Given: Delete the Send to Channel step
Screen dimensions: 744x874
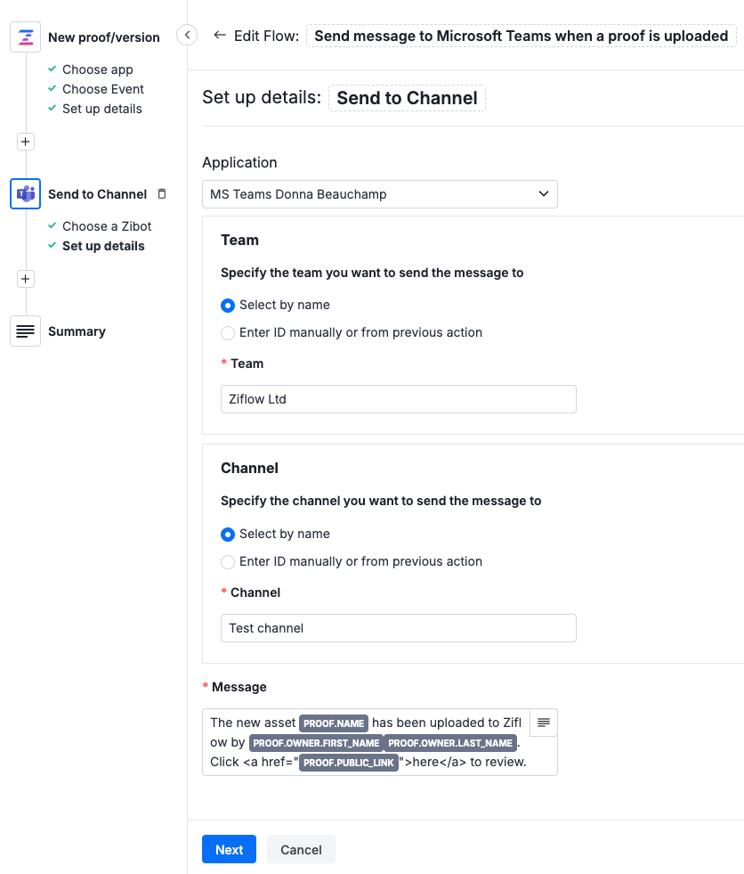Looking at the screenshot, I should tap(161, 193).
